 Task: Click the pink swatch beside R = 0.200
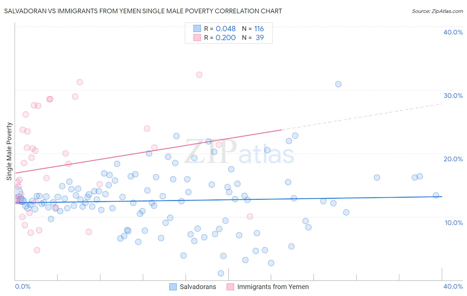(x=197, y=37)
